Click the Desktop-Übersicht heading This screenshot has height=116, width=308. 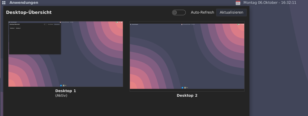coord(29,12)
